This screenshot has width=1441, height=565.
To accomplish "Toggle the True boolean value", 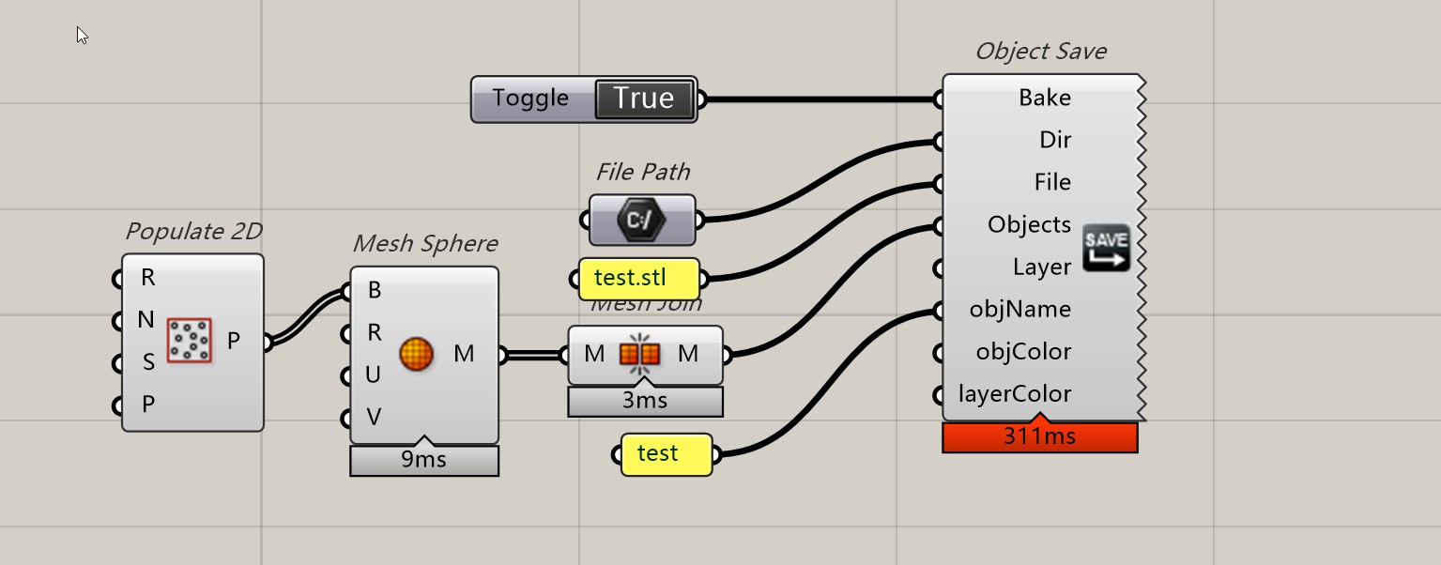I will pos(644,99).
